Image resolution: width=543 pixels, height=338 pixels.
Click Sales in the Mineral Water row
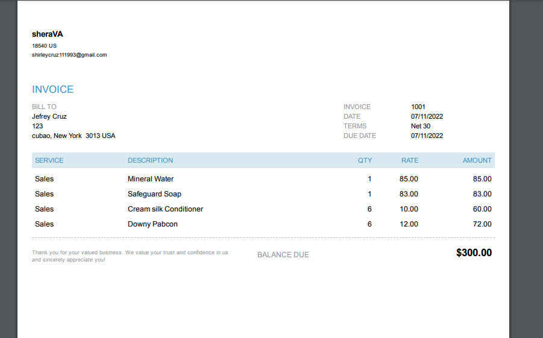coord(45,179)
